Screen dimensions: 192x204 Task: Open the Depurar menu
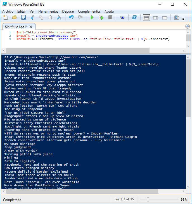68,11
